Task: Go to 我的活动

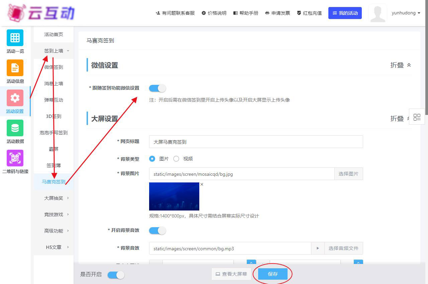Action: pyautogui.click(x=345, y=13)
